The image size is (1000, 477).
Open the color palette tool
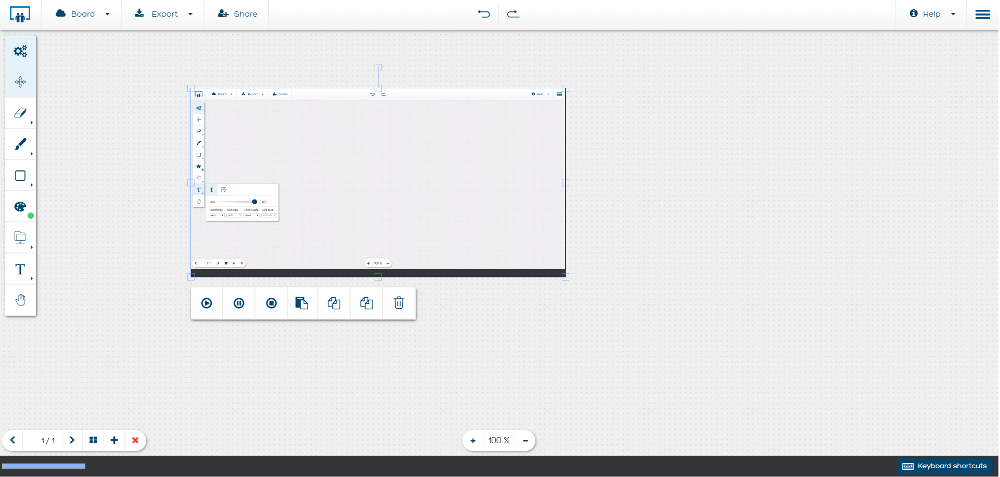(20, 207)
